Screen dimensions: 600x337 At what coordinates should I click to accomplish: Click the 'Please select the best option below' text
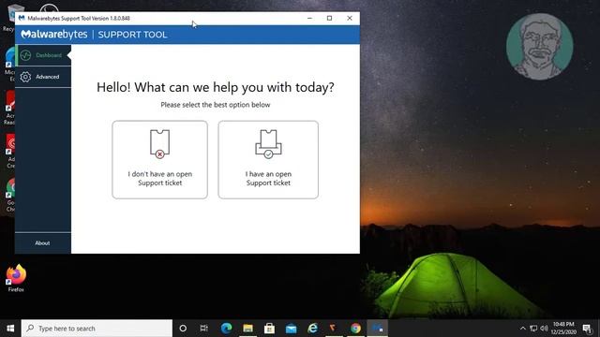[216, 105]
